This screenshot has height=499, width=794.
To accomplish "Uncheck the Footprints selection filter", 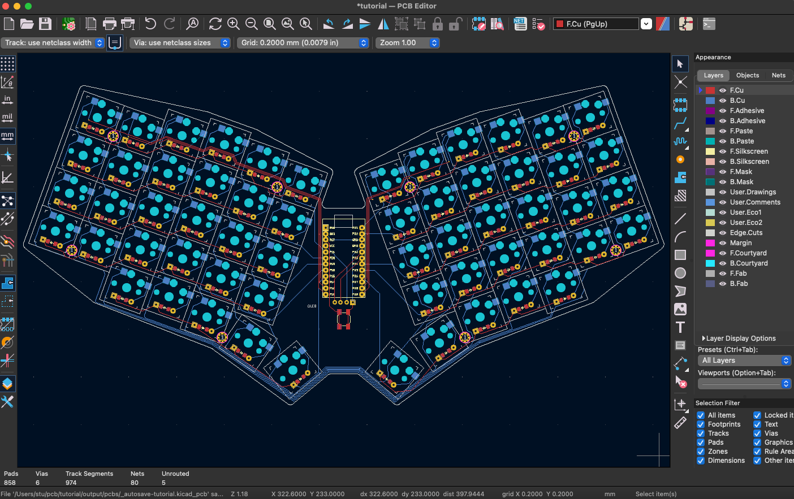I will [701, 424].
